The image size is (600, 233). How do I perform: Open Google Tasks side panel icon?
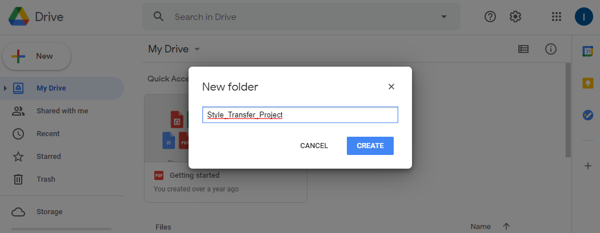pyautogui.click(x=588, y=115)
